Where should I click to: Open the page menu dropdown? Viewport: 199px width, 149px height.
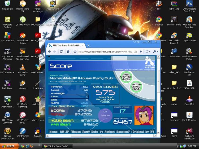tap(148, 52)
